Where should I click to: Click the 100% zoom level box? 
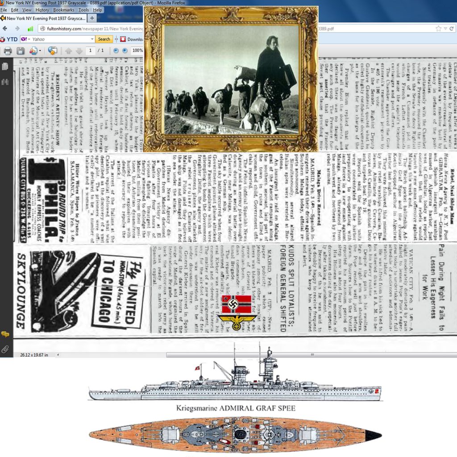coord(137,51)
